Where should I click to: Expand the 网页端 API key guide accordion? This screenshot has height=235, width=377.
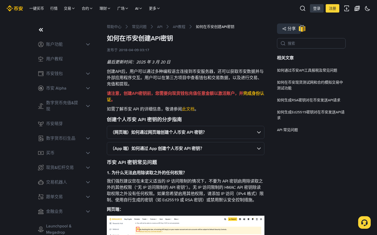(x=186, y=132)
